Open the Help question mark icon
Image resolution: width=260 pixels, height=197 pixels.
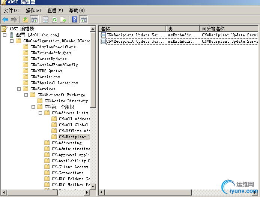click(74, 20)
